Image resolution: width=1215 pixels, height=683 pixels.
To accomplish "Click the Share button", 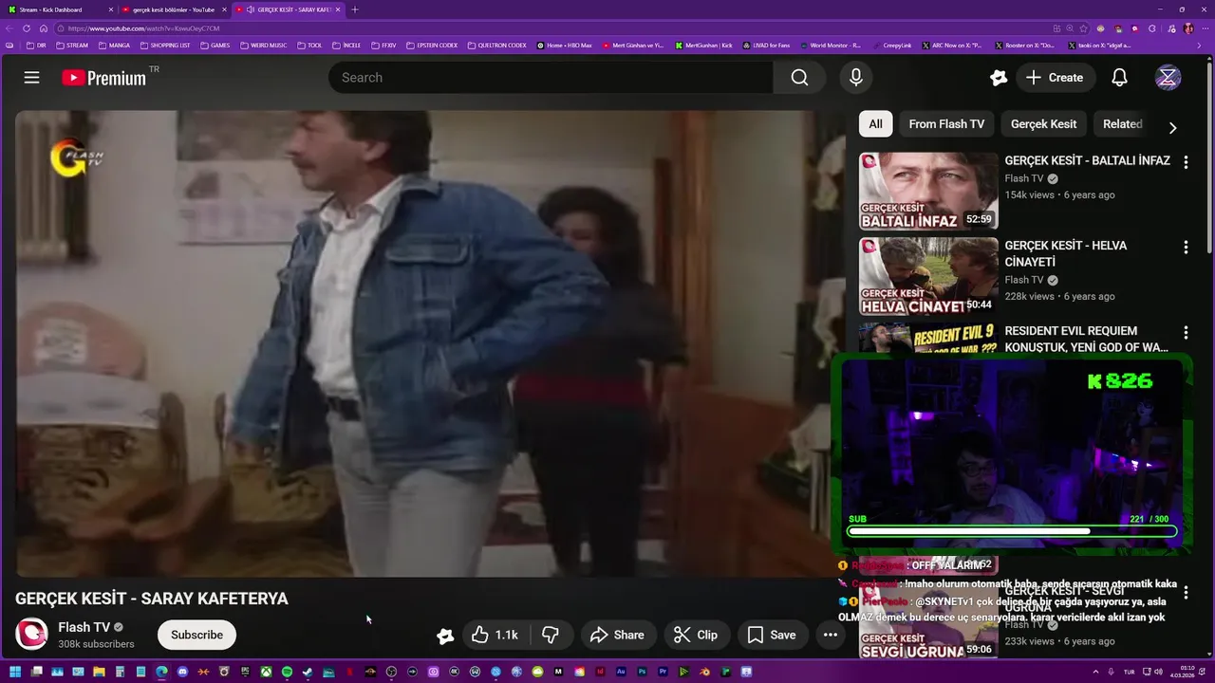I will coord(617,635).
